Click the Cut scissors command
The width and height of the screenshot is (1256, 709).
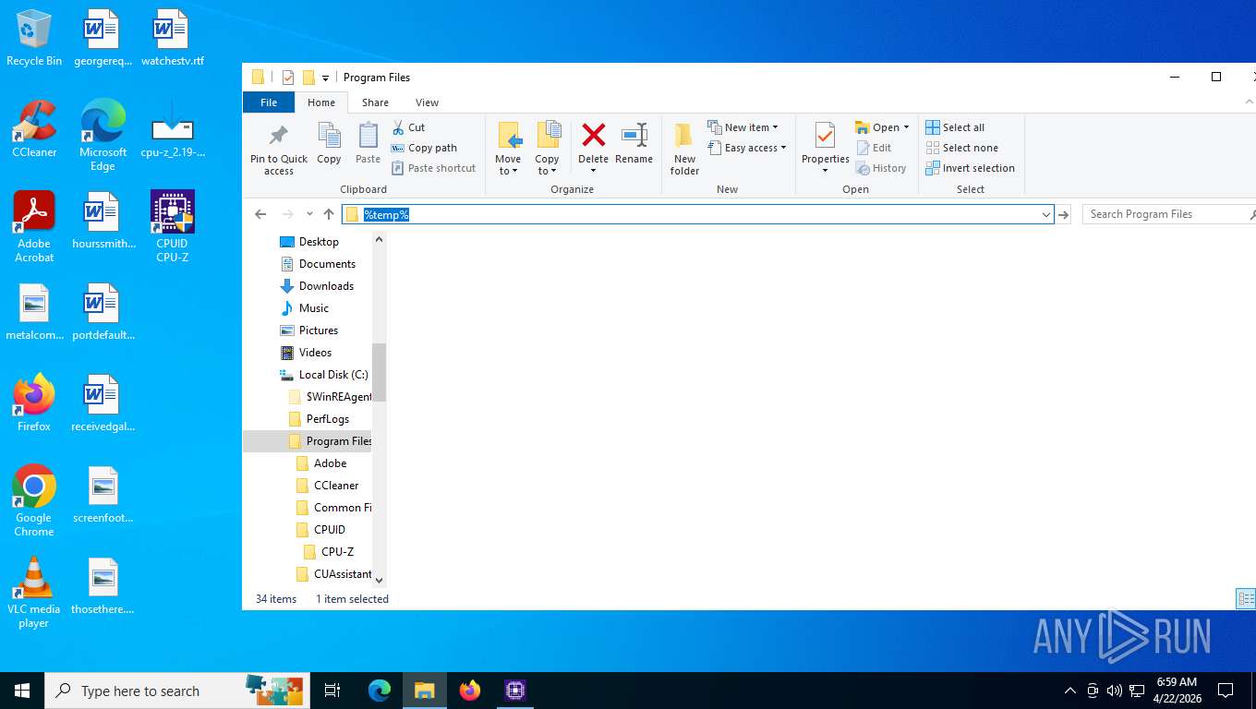[408, 127]
